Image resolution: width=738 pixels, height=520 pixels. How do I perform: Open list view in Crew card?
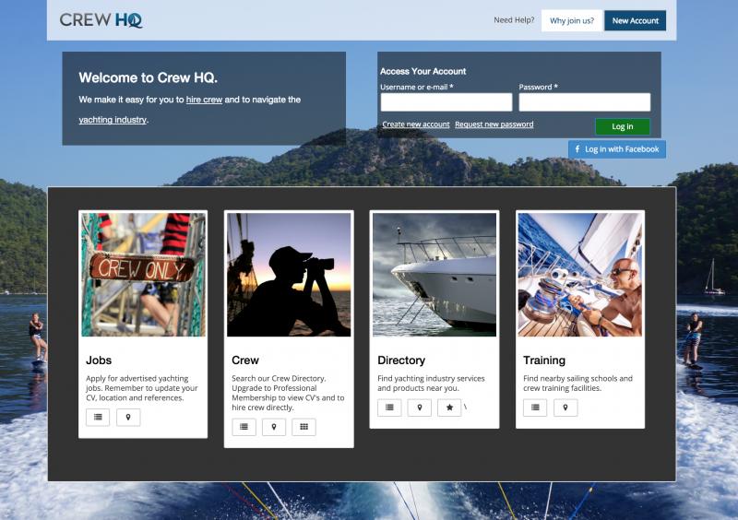point(244,427)
